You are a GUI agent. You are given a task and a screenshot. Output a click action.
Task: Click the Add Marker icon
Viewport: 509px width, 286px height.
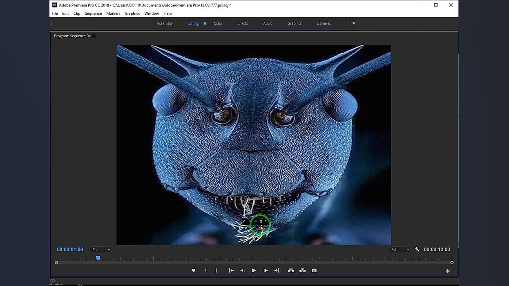[x=194, y=270]
